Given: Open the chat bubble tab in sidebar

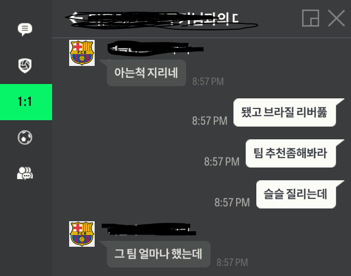Looking at the screenshot, I should [x=25, y=29].
